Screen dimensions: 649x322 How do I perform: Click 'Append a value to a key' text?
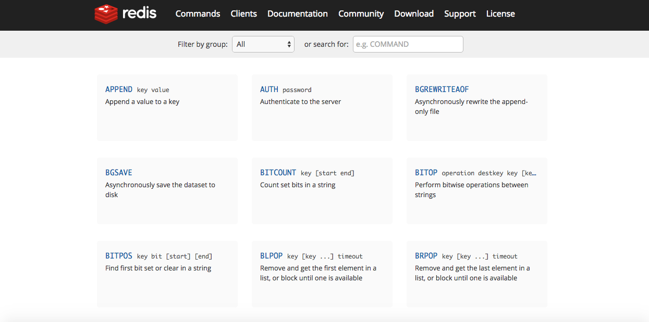[x=142, y=102]
